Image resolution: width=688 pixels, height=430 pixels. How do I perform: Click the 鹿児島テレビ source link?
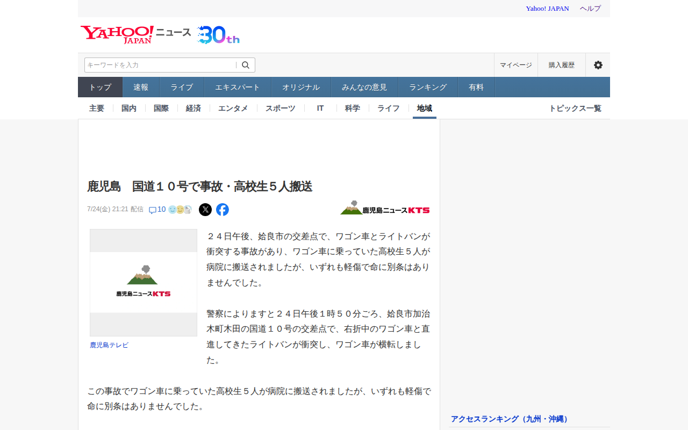(109, 345)
